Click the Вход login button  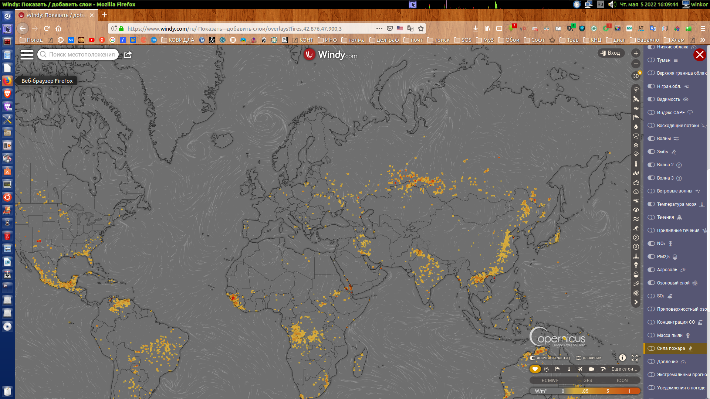pos(611,53)
